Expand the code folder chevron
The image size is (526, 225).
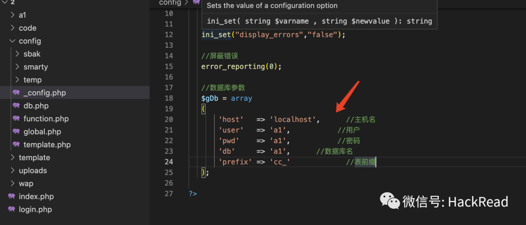(x=12, y=28)
